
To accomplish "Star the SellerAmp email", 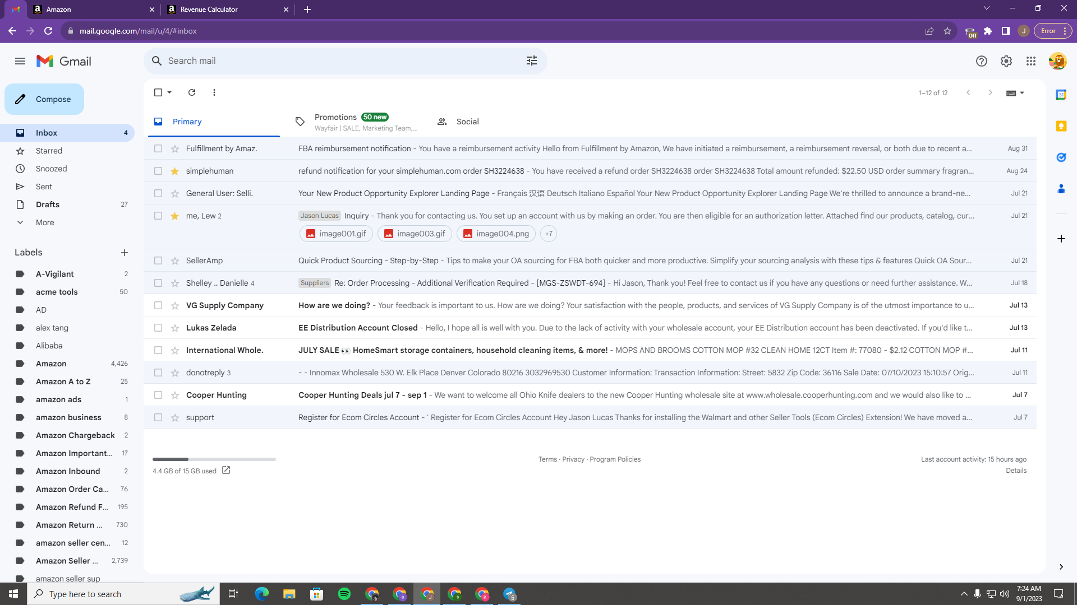I will (x=175, y=260).
